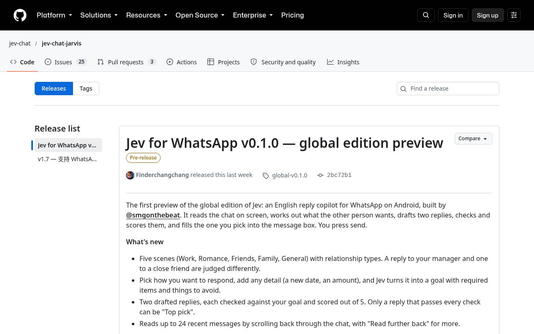Image resolution: width=534 pixels, height=334 pixels.
Task: Open the GitHub logo homepage
Action: pos(20,15)
